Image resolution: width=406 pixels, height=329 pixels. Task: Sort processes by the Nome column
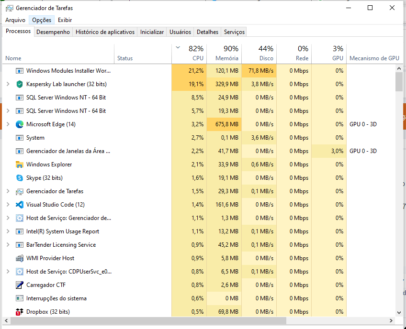tap(58, 54)
